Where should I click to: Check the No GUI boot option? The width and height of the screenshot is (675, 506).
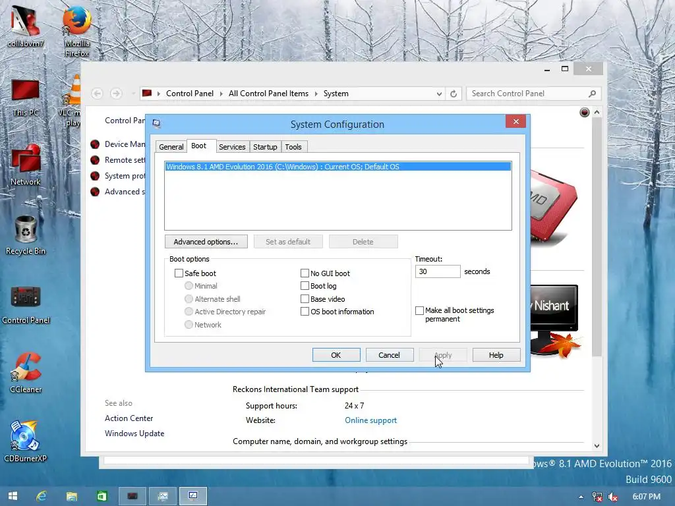[x=305, y=273]
